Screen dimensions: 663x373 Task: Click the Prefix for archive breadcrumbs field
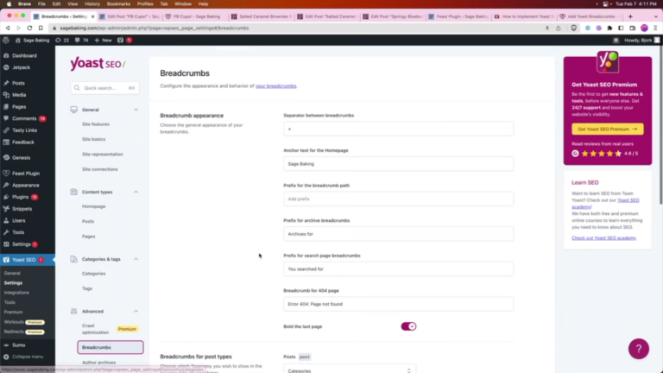tap(398, 234)
